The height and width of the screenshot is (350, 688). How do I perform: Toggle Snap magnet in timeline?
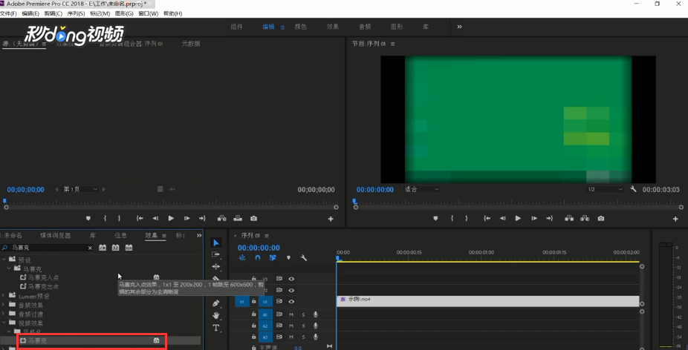(258, 258)
